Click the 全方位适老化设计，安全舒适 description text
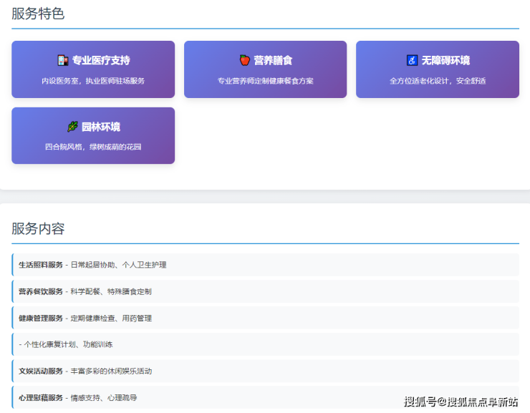This screenshot has width=530, height=413. [438, 81]
